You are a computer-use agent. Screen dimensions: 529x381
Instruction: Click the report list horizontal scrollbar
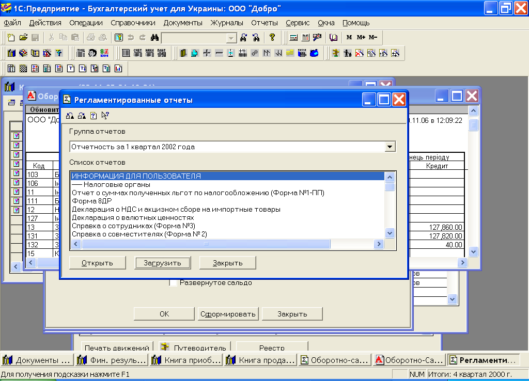coord(207,245)
